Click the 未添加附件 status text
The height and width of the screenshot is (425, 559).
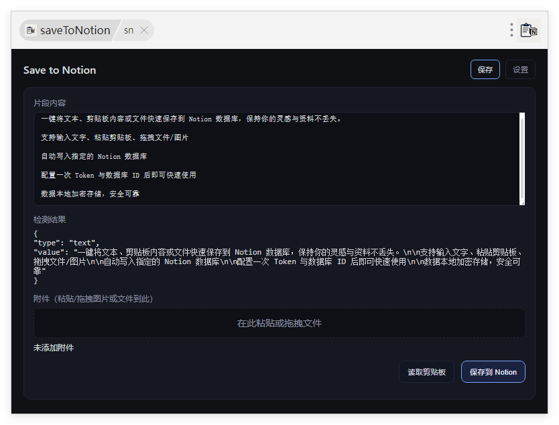pos(54,348)
